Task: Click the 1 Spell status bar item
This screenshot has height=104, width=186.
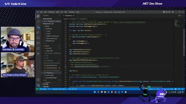Action: point(170,89)
